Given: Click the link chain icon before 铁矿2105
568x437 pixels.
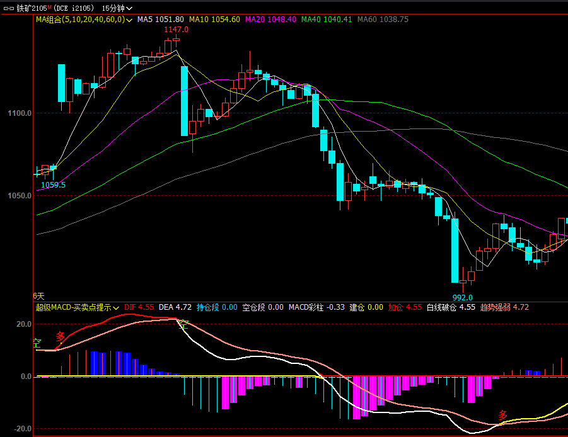Looking at the screenshot, I should [9, 8].
